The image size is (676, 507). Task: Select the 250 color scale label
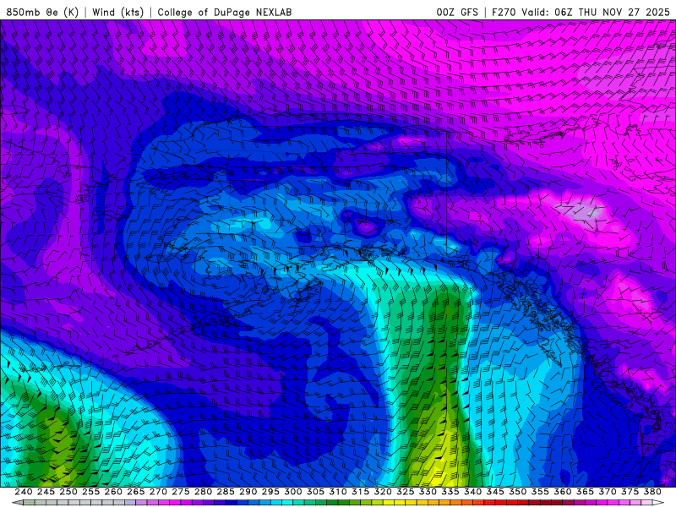pyautogui.click(x=68, y=492)
